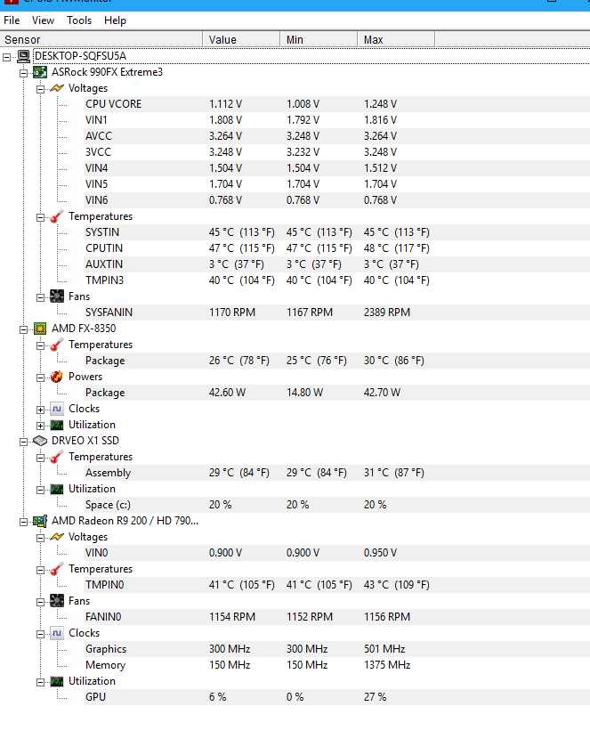Select the FANIN0 fan row
This screenshot has height=747, width=590.
click(336, 617)
